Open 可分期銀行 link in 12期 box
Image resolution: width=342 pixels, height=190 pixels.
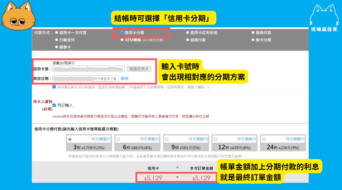[x=247, y=139]
